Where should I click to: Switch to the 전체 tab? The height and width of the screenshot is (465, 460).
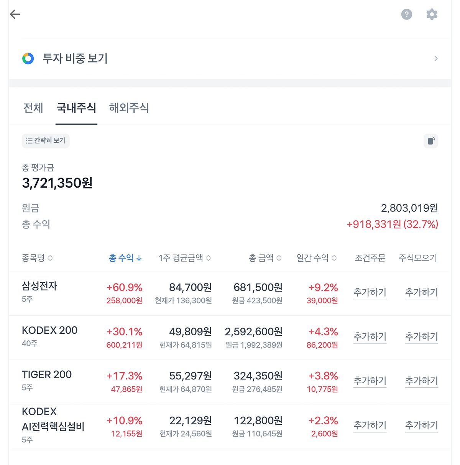coord(33,108)
